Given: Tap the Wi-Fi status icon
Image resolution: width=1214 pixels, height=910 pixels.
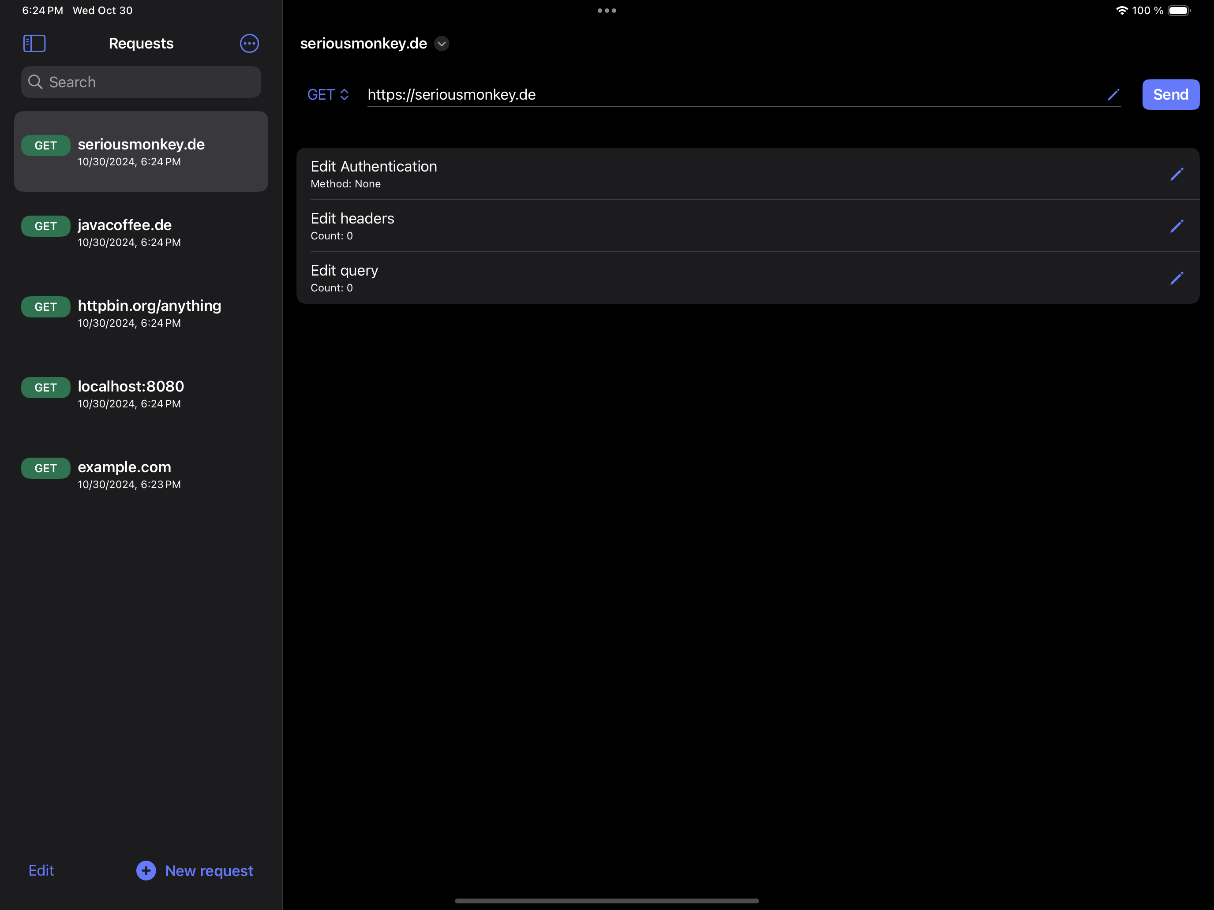Looking at the screenshot, I should click(x=1122, y=11).
